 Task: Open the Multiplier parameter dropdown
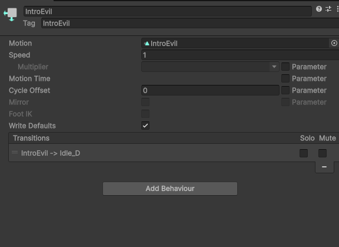(x=210, y=67)
